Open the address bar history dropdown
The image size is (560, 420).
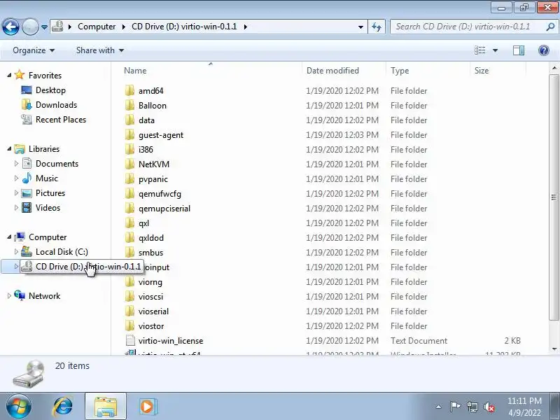click(x=360, y=27)
